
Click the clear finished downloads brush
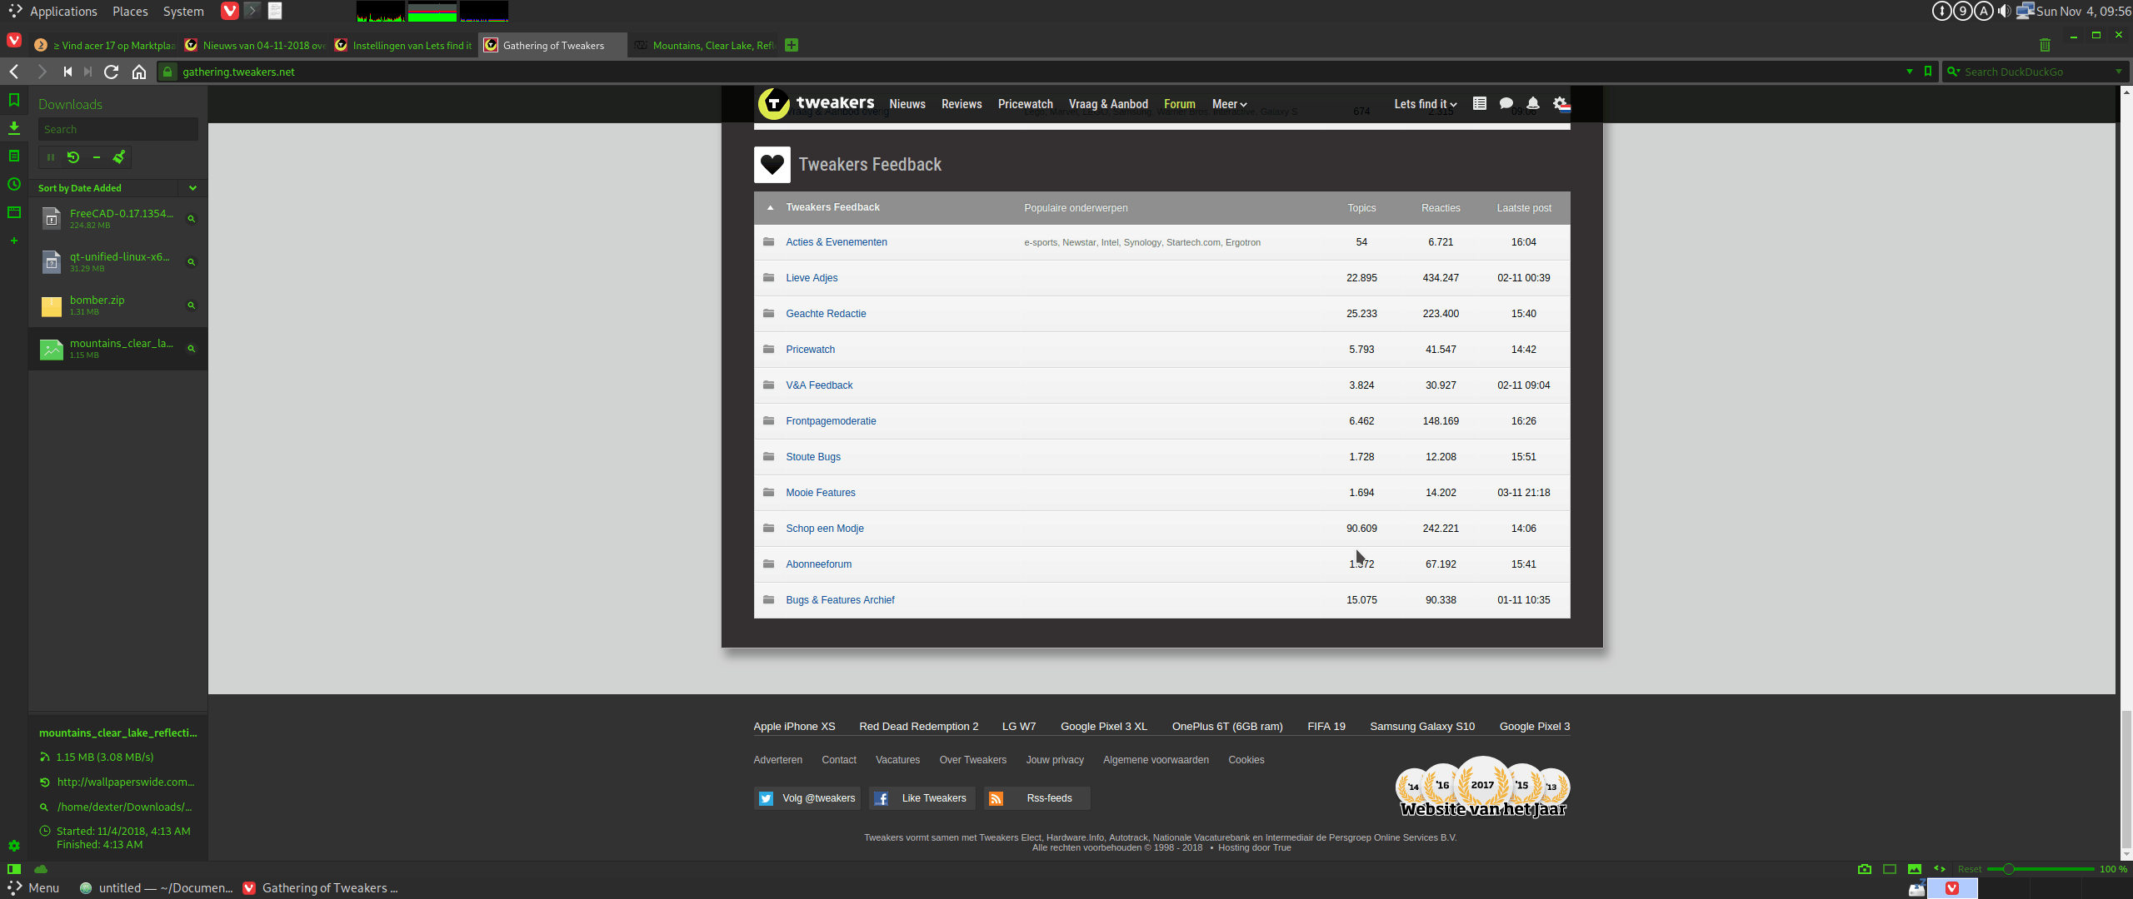[119, 156]
